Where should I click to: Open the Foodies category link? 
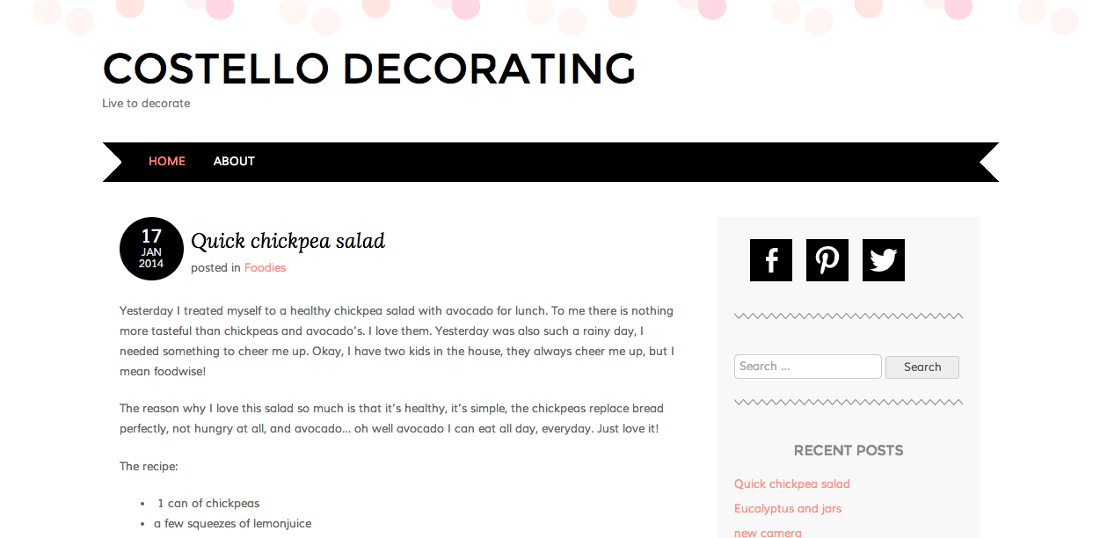(265, 268)
